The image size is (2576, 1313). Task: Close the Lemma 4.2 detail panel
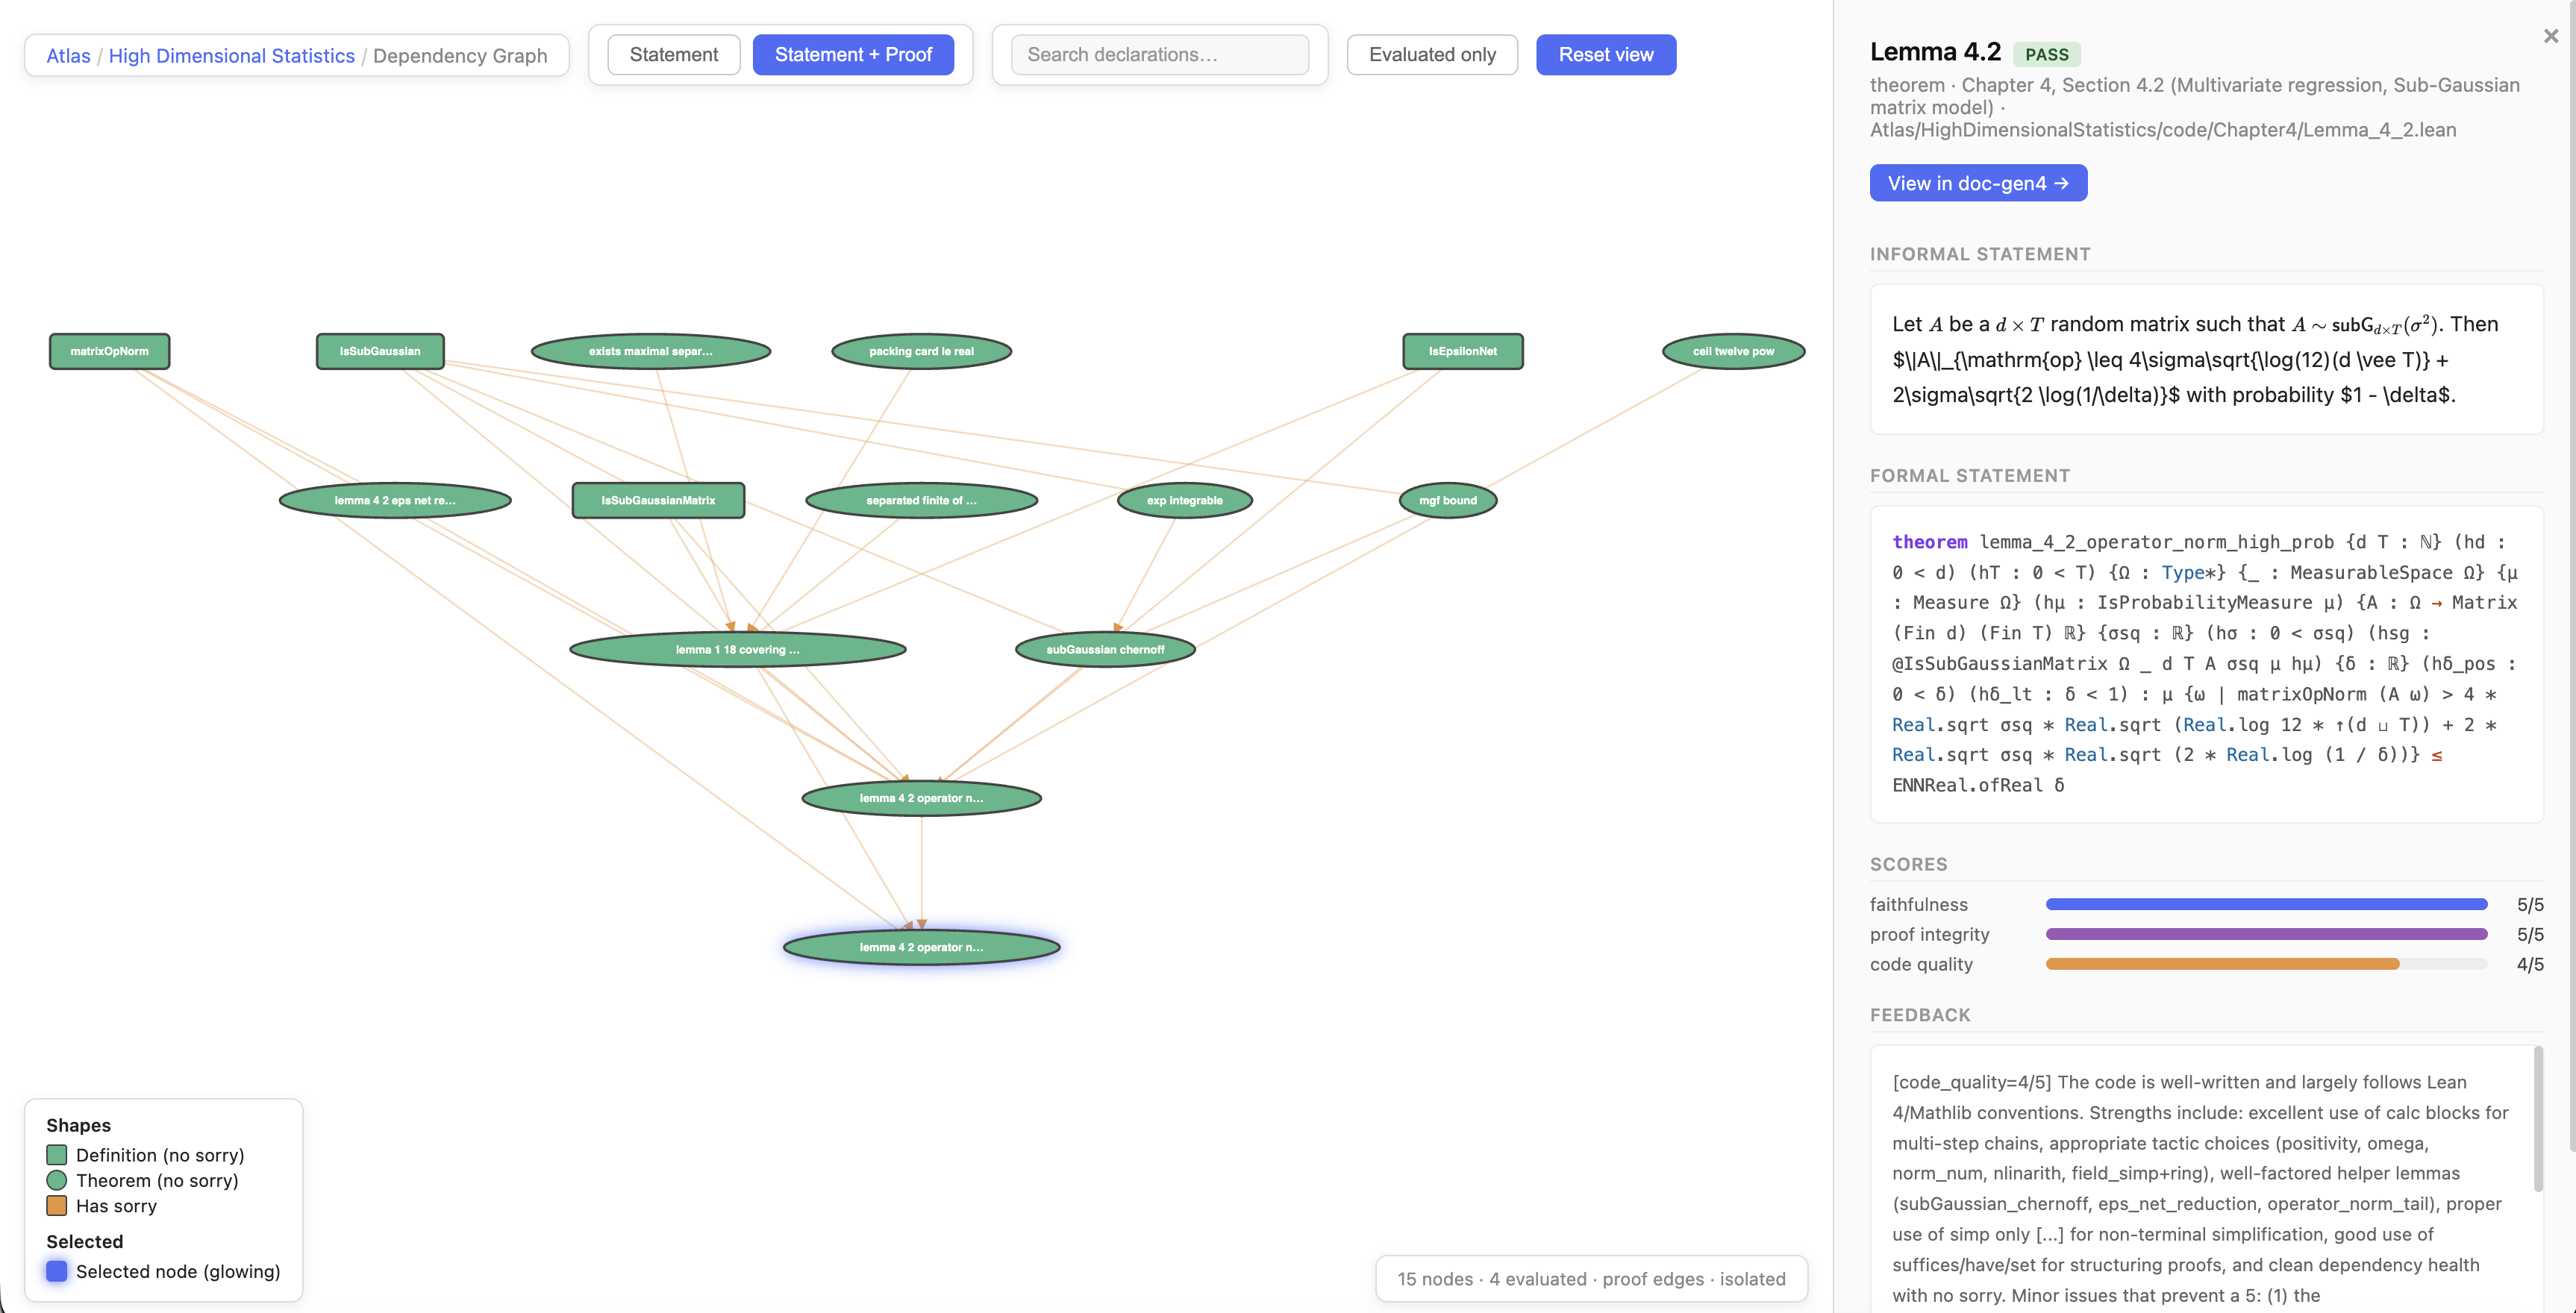click(x=2551, y=36)
